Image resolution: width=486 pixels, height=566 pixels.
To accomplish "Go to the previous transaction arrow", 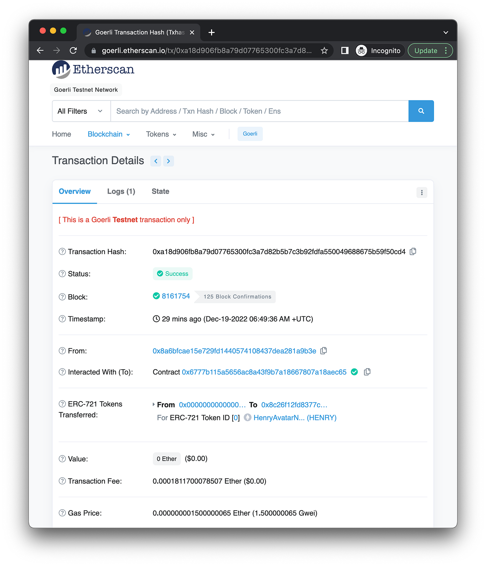I will pyautogui.click(x=156, y=161).
